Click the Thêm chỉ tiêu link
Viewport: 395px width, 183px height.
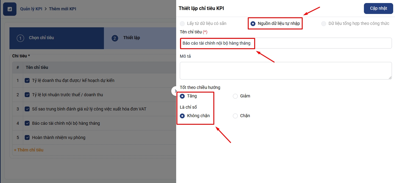[29, 150]
